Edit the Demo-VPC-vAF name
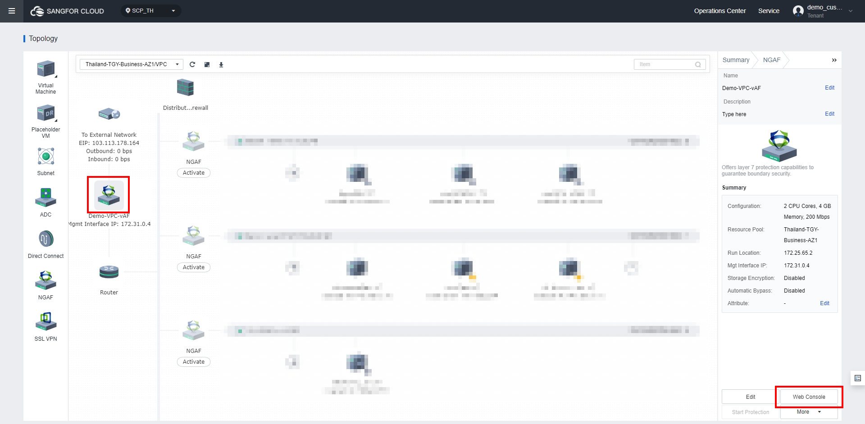 pyautogui.click(x=829, y=88)
